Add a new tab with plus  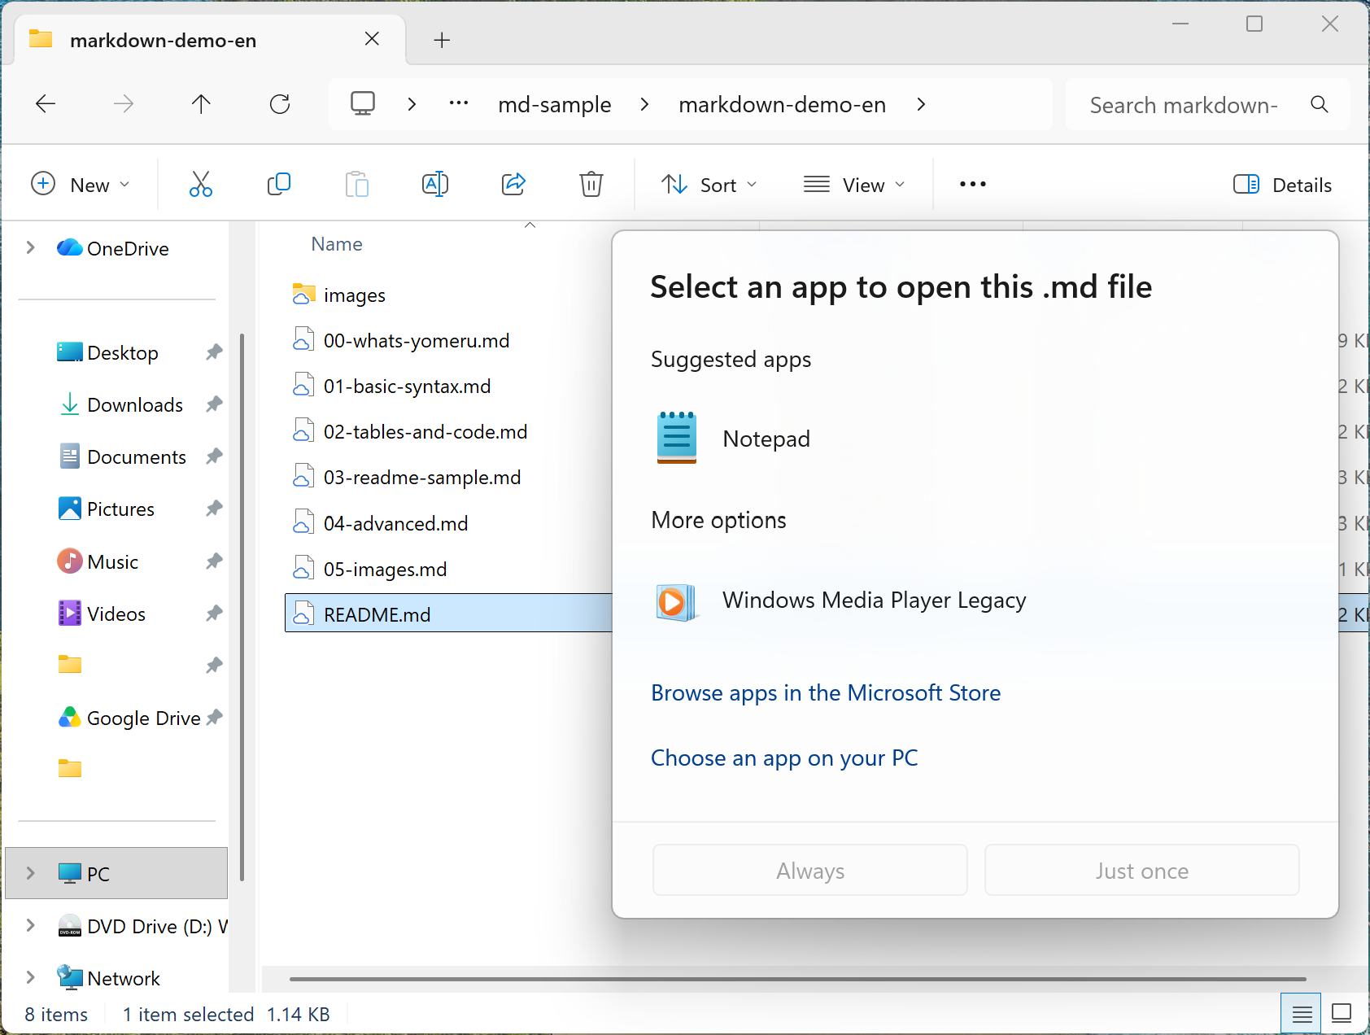442,40
